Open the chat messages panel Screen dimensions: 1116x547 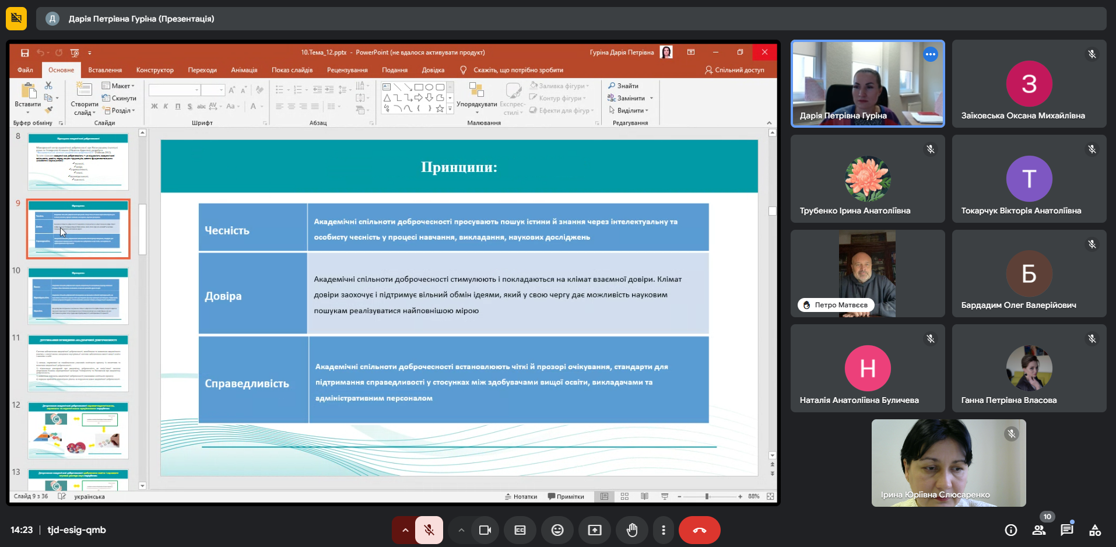[x=1067, y=530]
